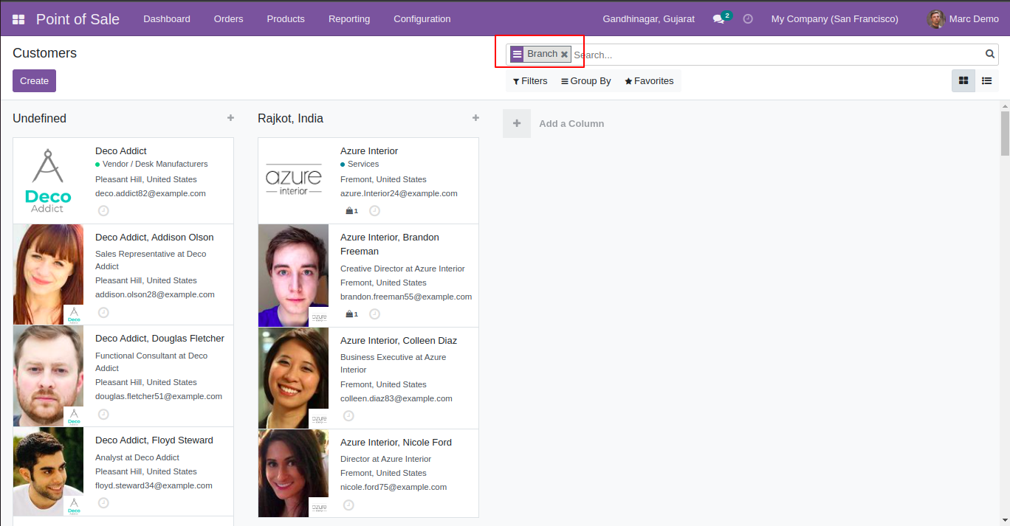
Task: Click the Rajkot, India column header
Action: (290, 118)
